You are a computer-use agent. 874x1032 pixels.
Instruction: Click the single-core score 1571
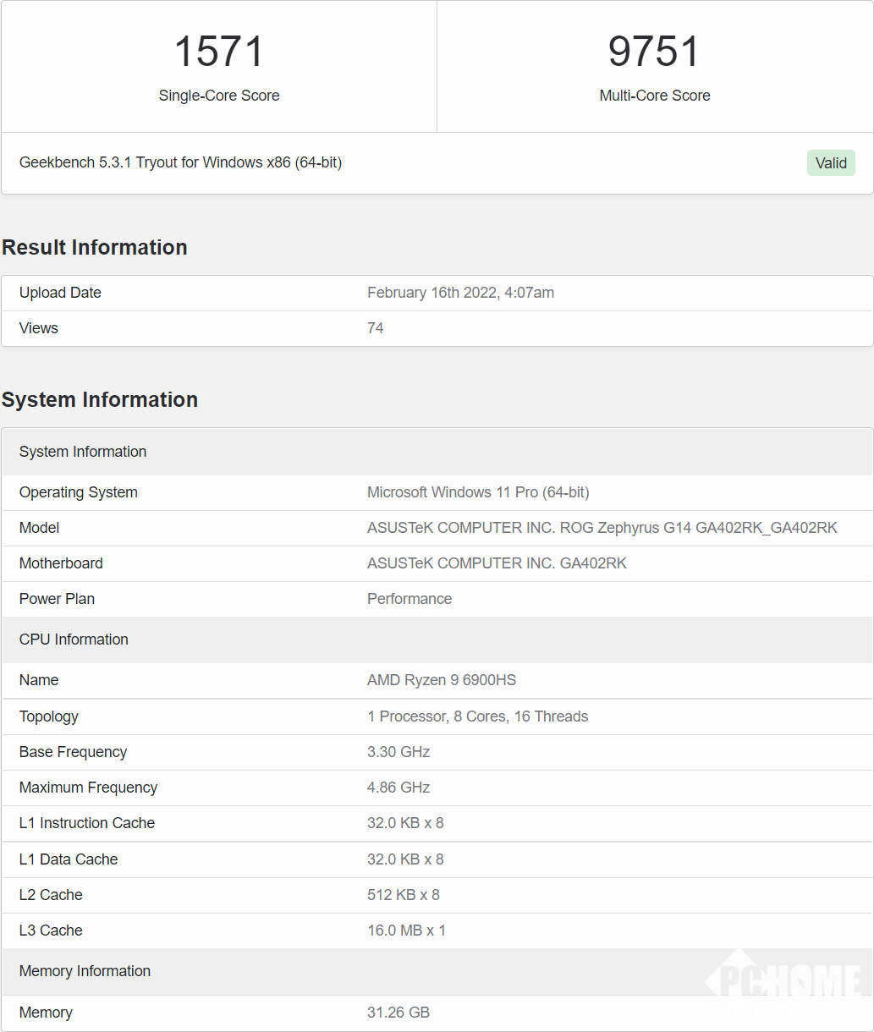point(219,52)
